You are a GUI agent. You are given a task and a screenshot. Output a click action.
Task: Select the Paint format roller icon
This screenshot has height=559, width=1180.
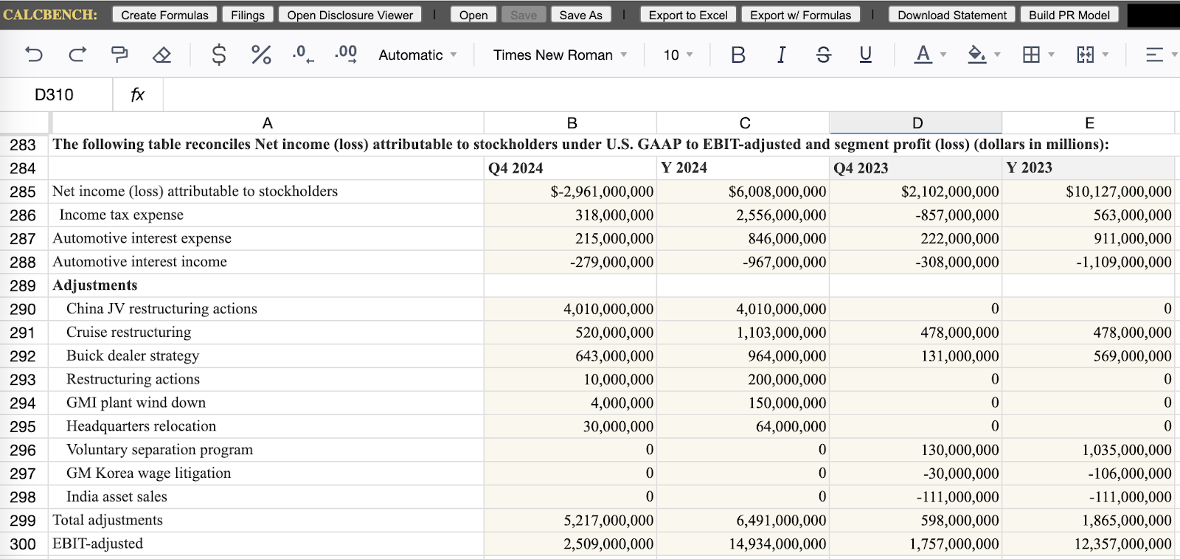click(119, 55)
